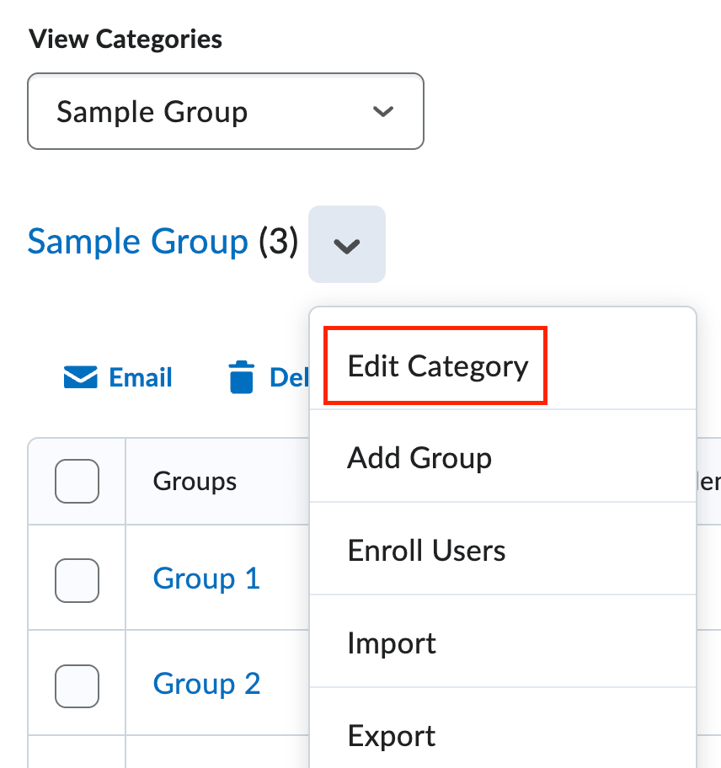Open Group 2
The image size is (721, 768).
(x=206, y=684)
